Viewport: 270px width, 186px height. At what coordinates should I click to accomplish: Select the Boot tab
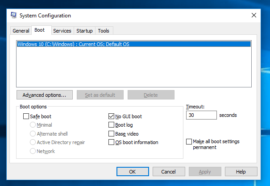41,30
